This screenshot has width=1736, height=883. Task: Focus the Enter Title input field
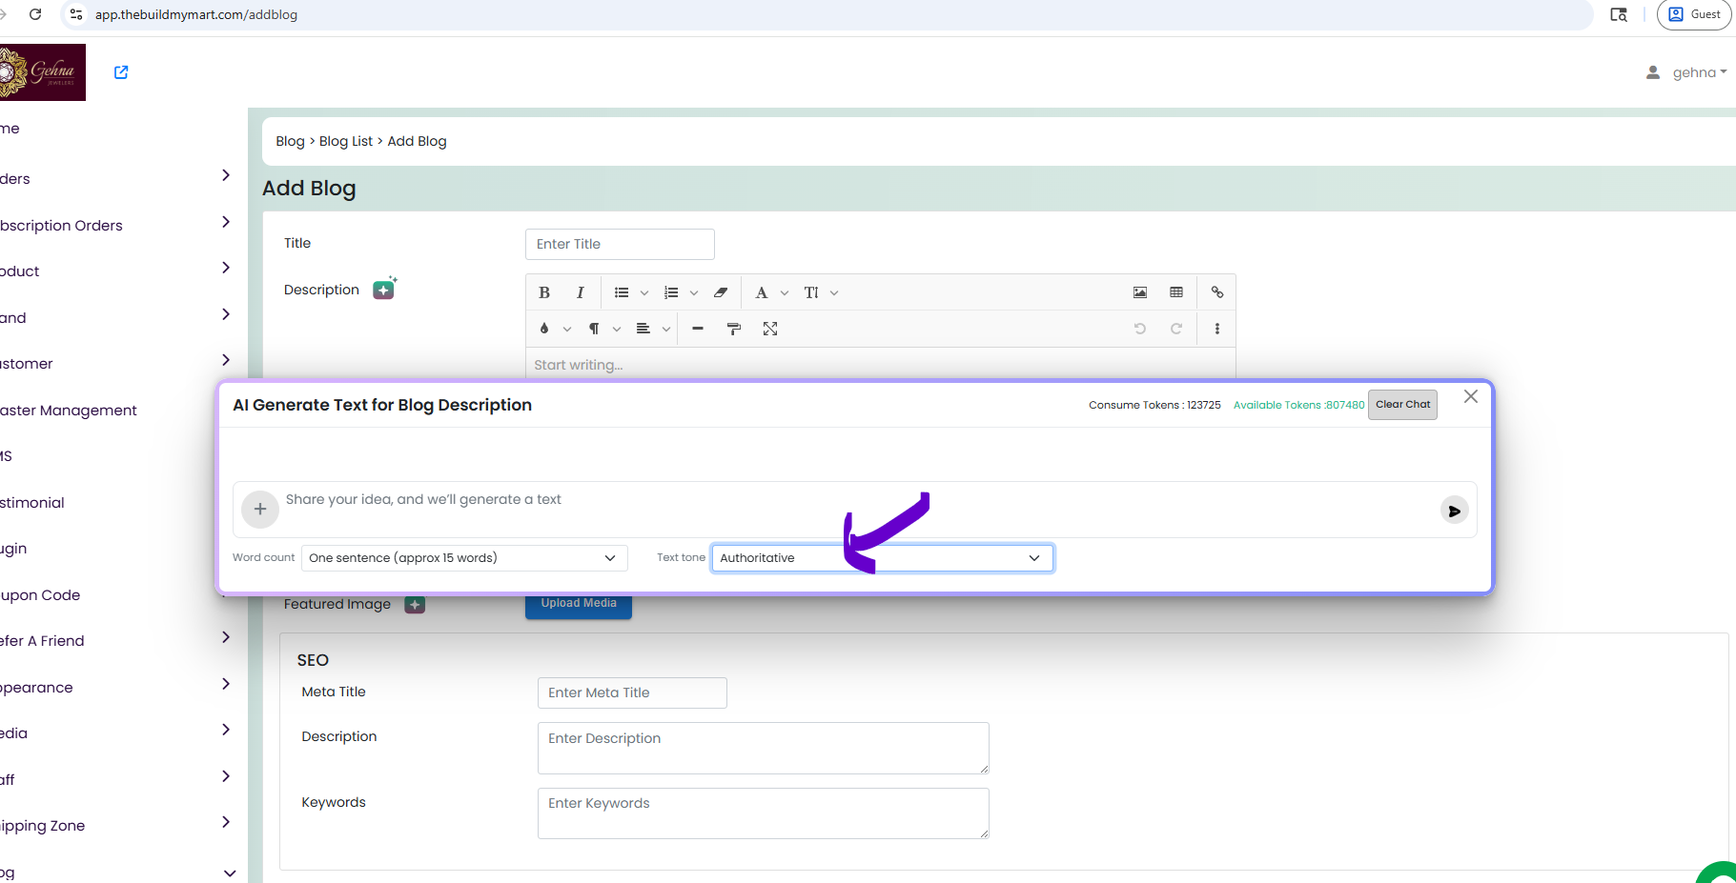tap(620, 244)
